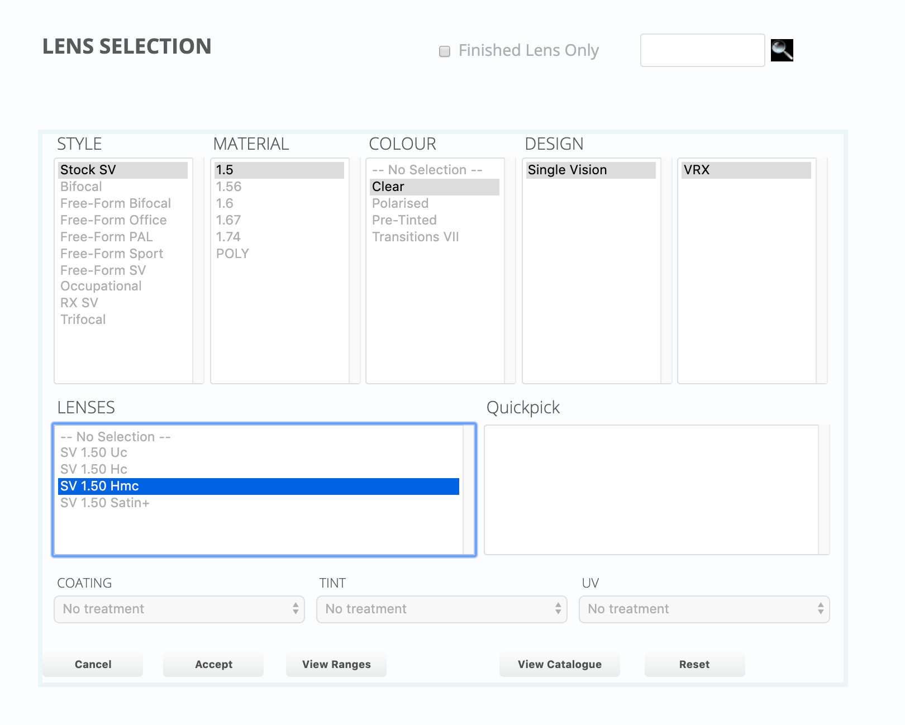Choose 1.67 in the Material list
The height and width of the screenshot is (725, 905).
pyautogui.click(x=228, y=220)
